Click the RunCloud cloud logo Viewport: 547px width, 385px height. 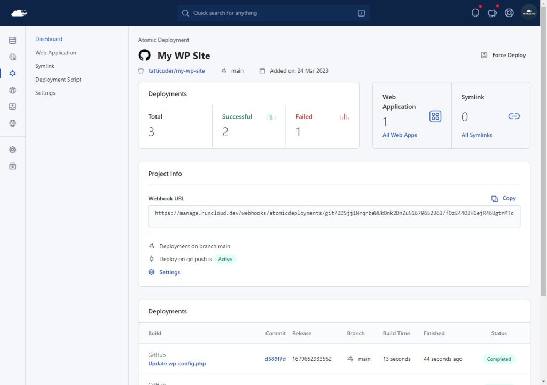click(19, 13)
